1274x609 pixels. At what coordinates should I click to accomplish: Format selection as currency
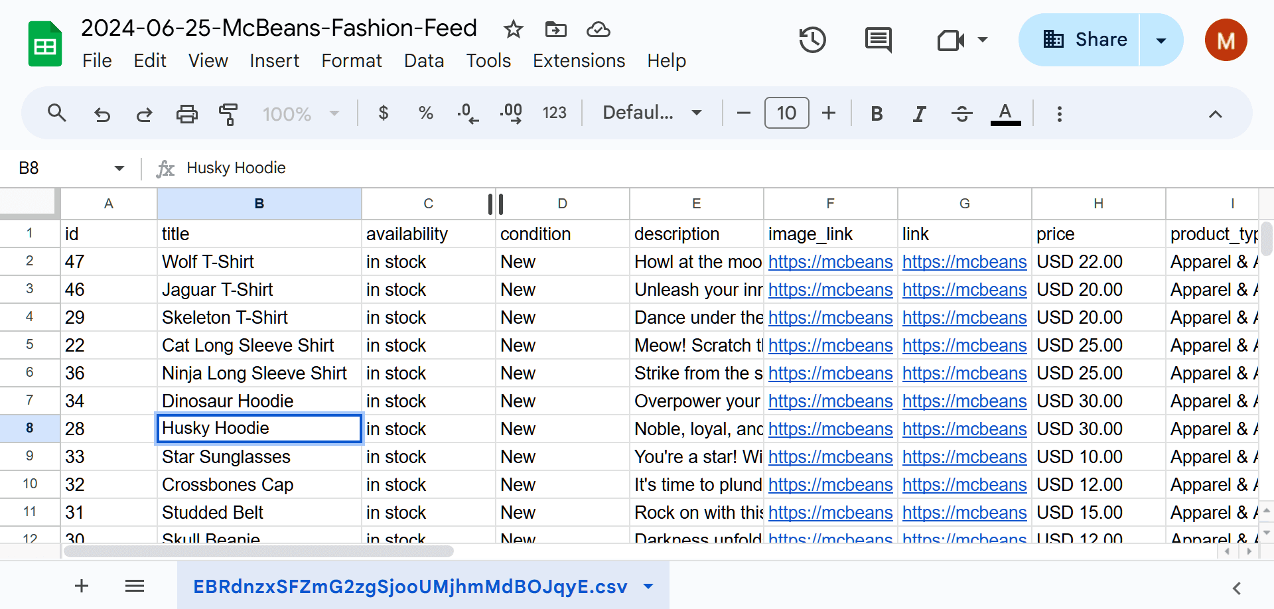click(384, 113)
